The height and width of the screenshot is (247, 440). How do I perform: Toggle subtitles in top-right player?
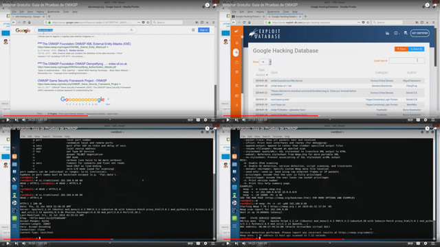(x=418, y=120)
